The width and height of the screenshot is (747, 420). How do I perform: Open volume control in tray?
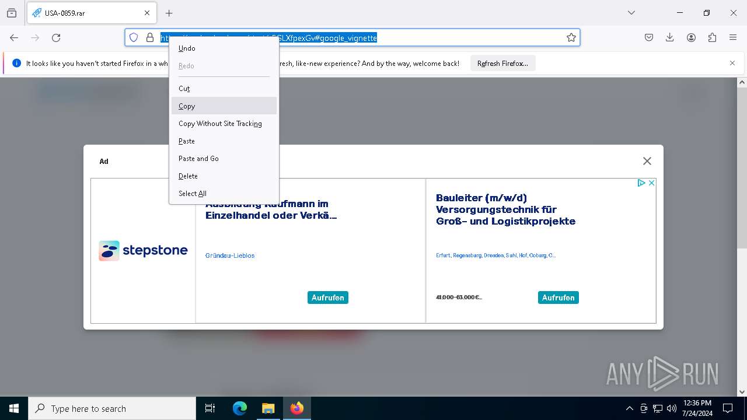tap(672, 408)
